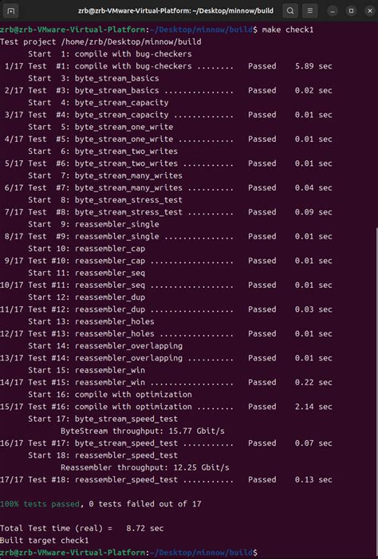
Task: Maximize the terminal window
Action: [x=351, y=11]
